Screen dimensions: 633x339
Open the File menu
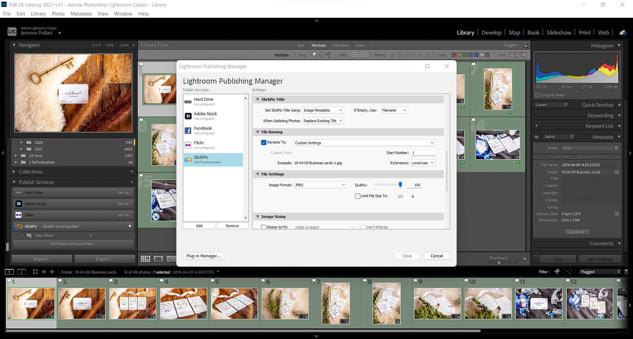point(7,13)
